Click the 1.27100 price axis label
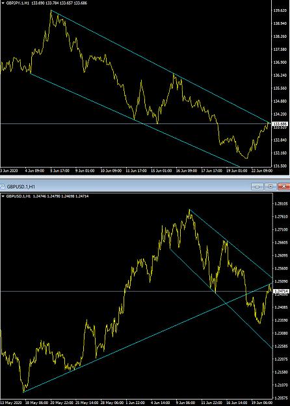The height and width of the screenshot is (406, 290). (280, 230)
